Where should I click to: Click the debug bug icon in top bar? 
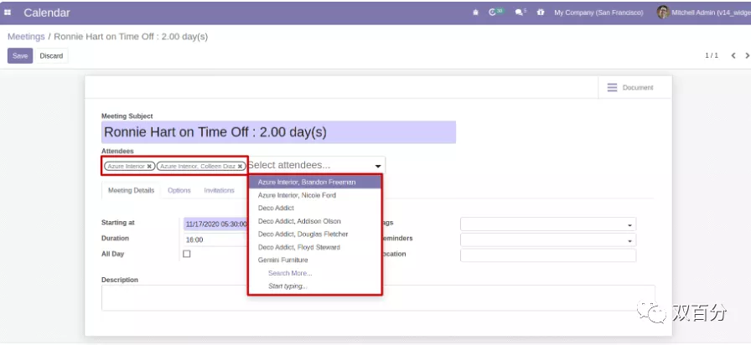(x=475, y=13)
